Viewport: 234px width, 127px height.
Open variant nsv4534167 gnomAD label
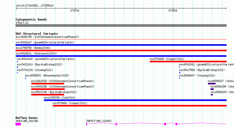(x=45, y=42)
